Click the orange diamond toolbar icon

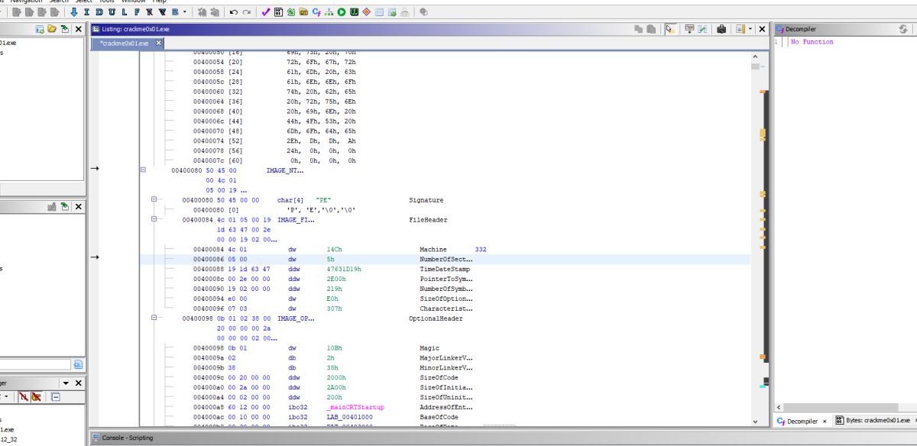(x=366, y=12)
